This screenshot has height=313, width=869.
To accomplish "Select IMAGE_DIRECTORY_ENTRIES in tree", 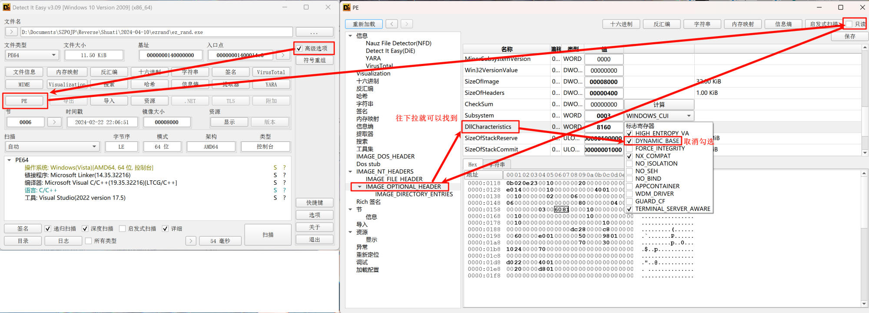I will coord(414,194).
